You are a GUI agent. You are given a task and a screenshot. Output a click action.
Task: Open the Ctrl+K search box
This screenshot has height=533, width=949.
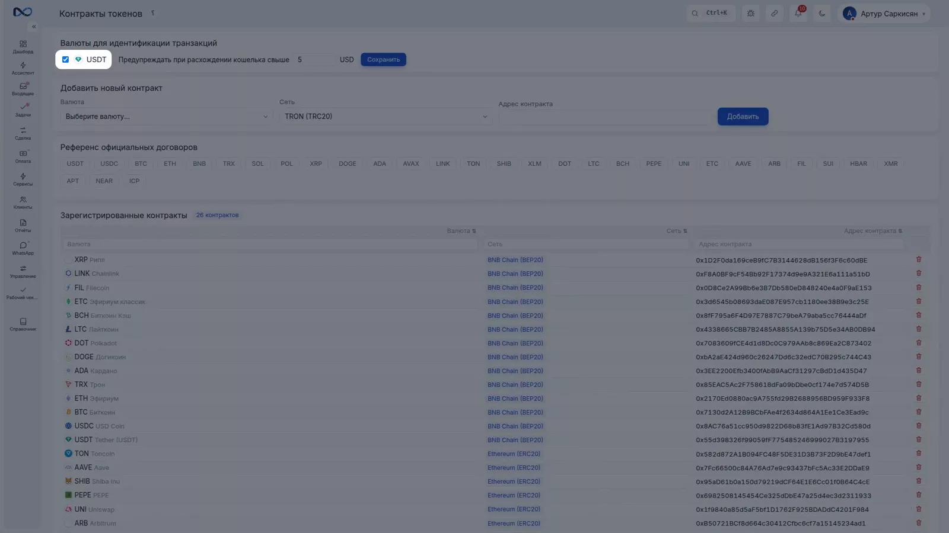click(x=711, y=13)
